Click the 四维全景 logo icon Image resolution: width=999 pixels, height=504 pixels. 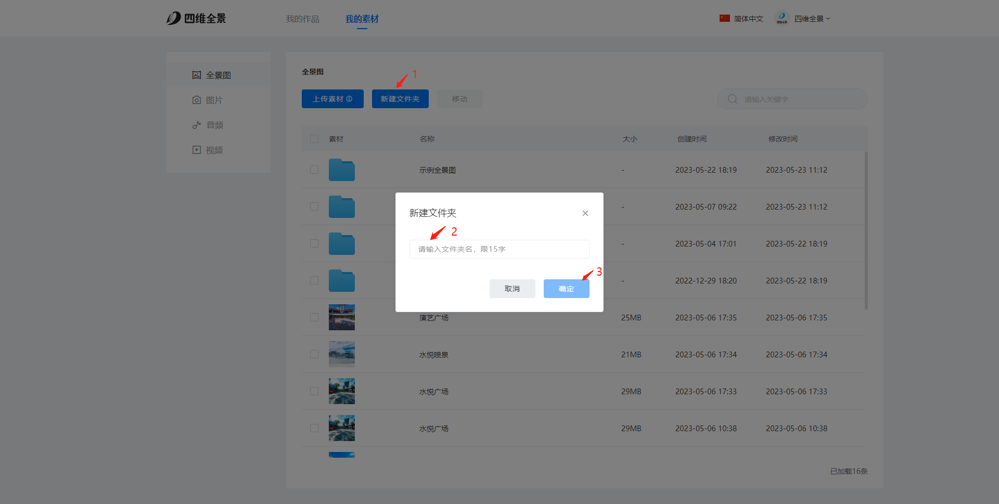click(x=174, y=18)
